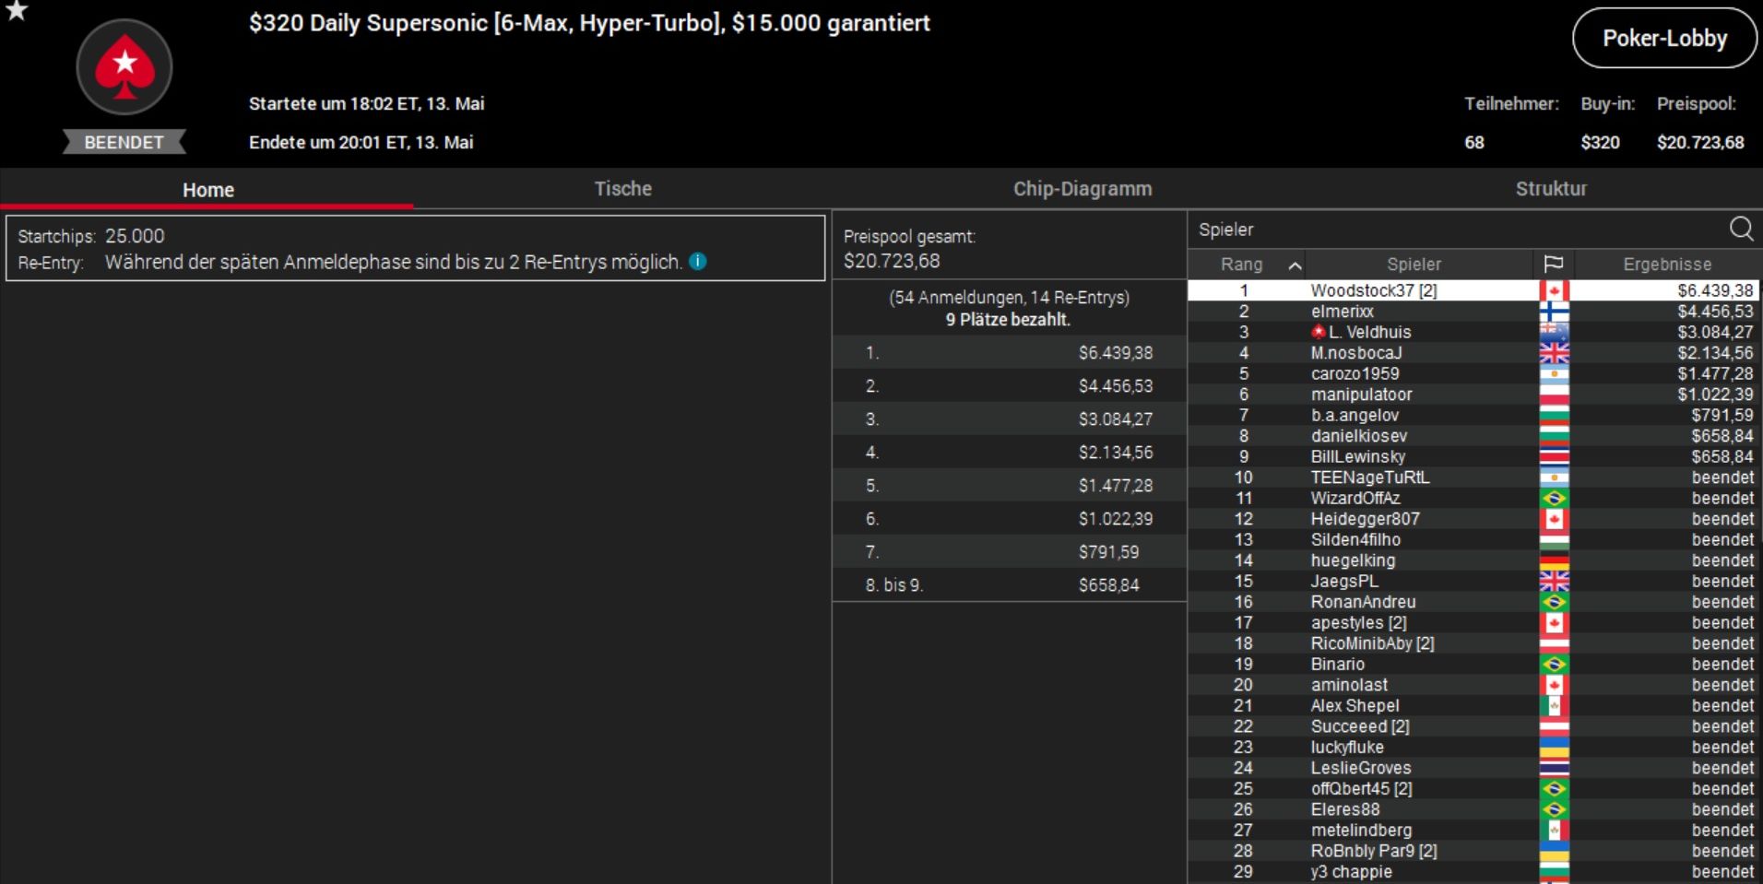Click the Spieler search input field

tap(1457, 230)
